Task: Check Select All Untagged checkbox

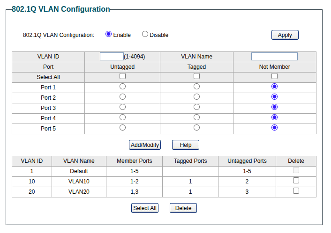Action: (x=122, y=76)
